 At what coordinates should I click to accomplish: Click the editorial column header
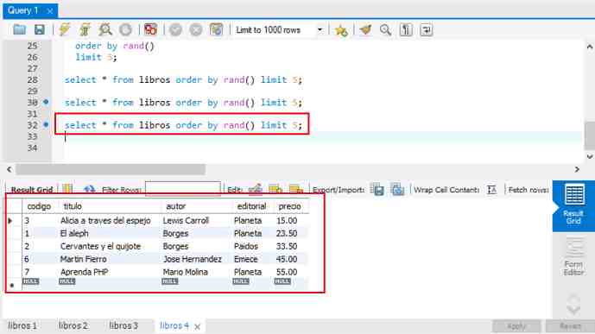pos(252,206)
